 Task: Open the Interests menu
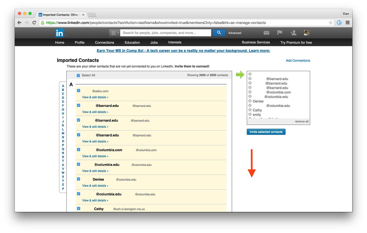[x=175, y=42]
